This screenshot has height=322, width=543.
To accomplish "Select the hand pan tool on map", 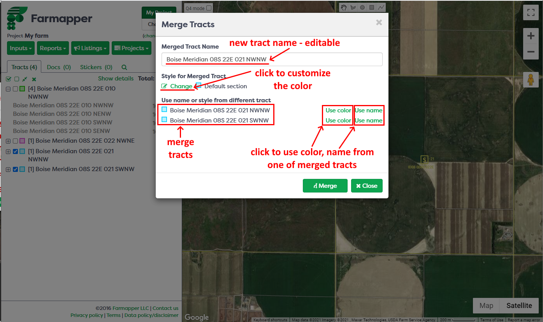I will pos(344,7).
